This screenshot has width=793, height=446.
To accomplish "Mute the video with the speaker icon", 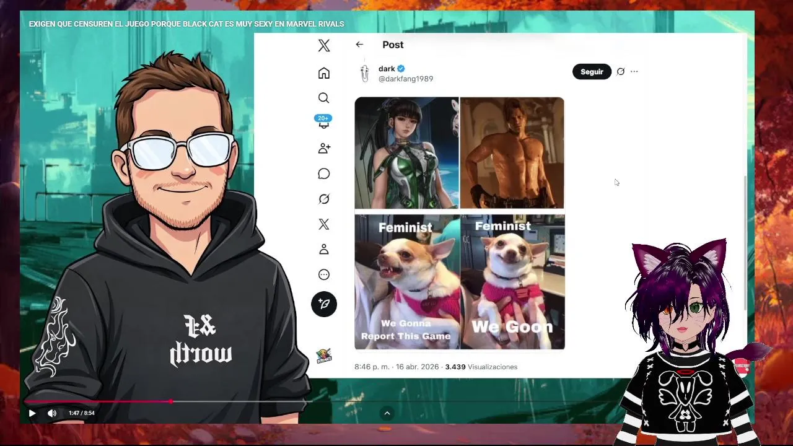I will (52, 413).
